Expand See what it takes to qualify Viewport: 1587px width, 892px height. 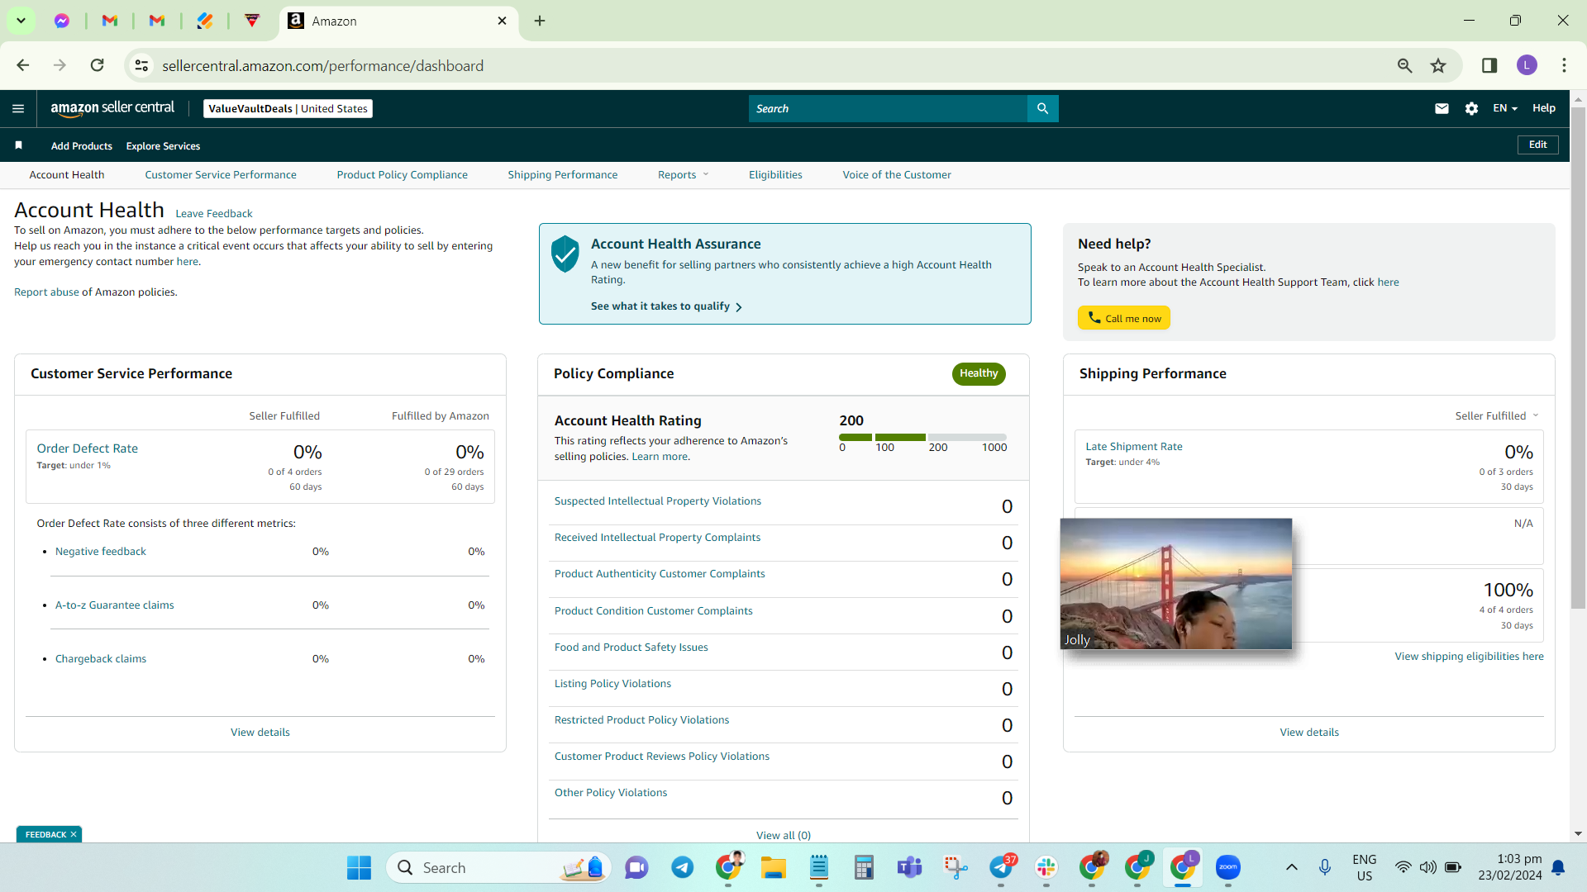click(x=666, y=306)
